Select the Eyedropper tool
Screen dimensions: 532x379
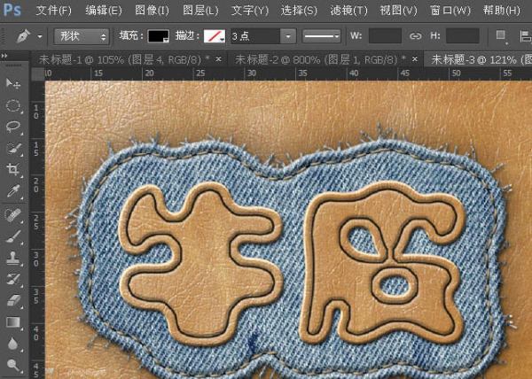(x=13, y=191)
